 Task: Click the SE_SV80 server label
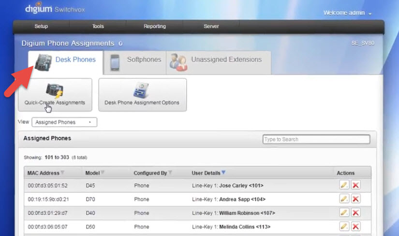pyautogui.click(x=363, y=43)
